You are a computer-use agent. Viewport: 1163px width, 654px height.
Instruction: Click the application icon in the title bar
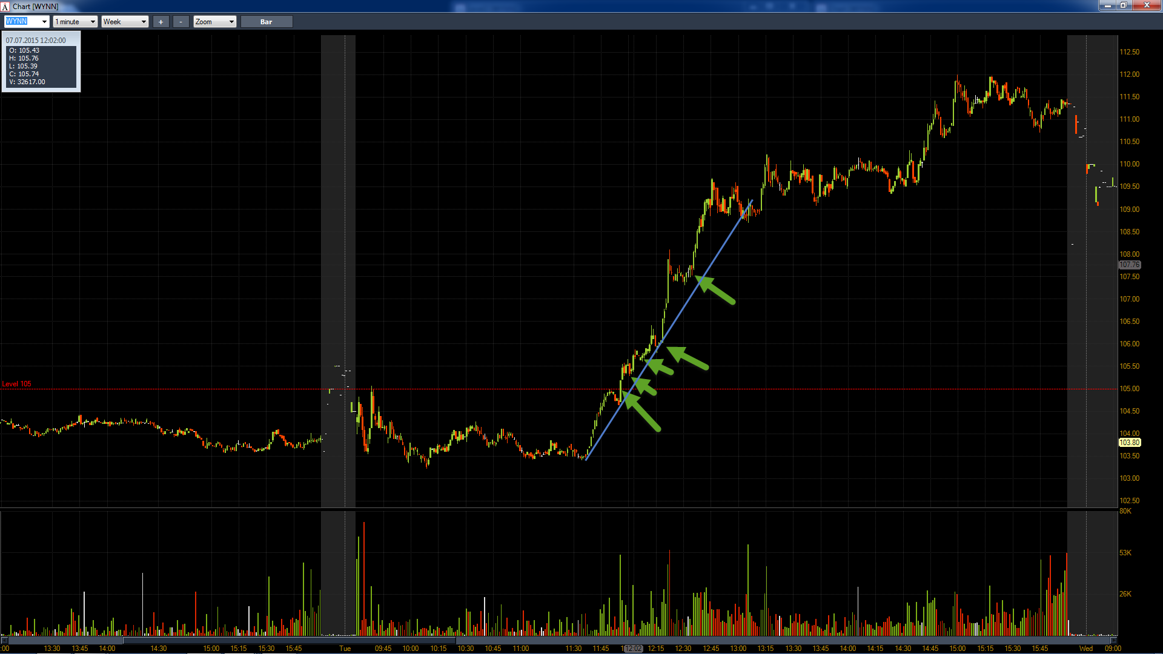(x=5, y=6)
